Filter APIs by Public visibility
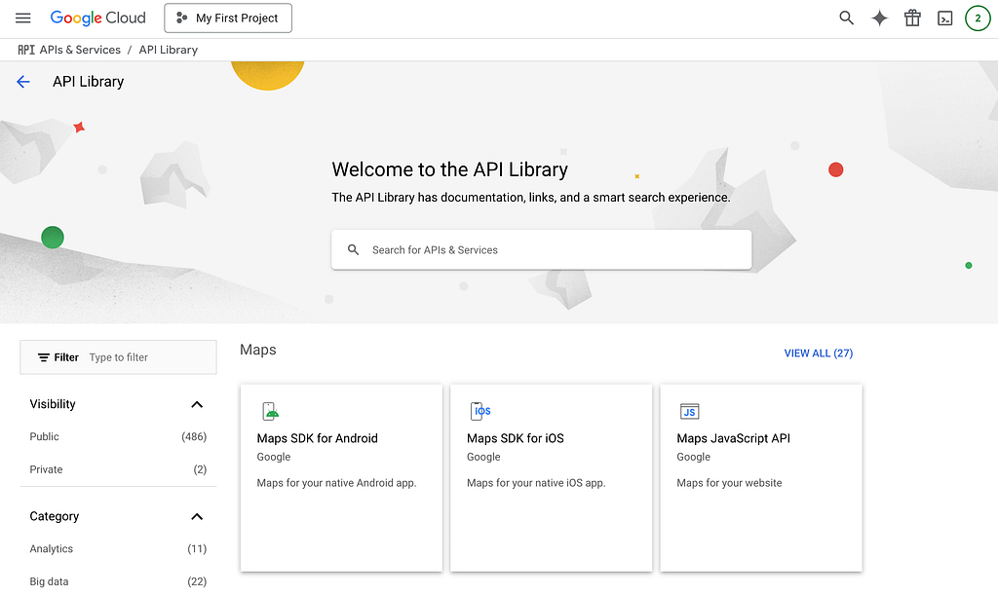This screenshot has width=998, height=596. pyautogui.click(x=43, y=436)
